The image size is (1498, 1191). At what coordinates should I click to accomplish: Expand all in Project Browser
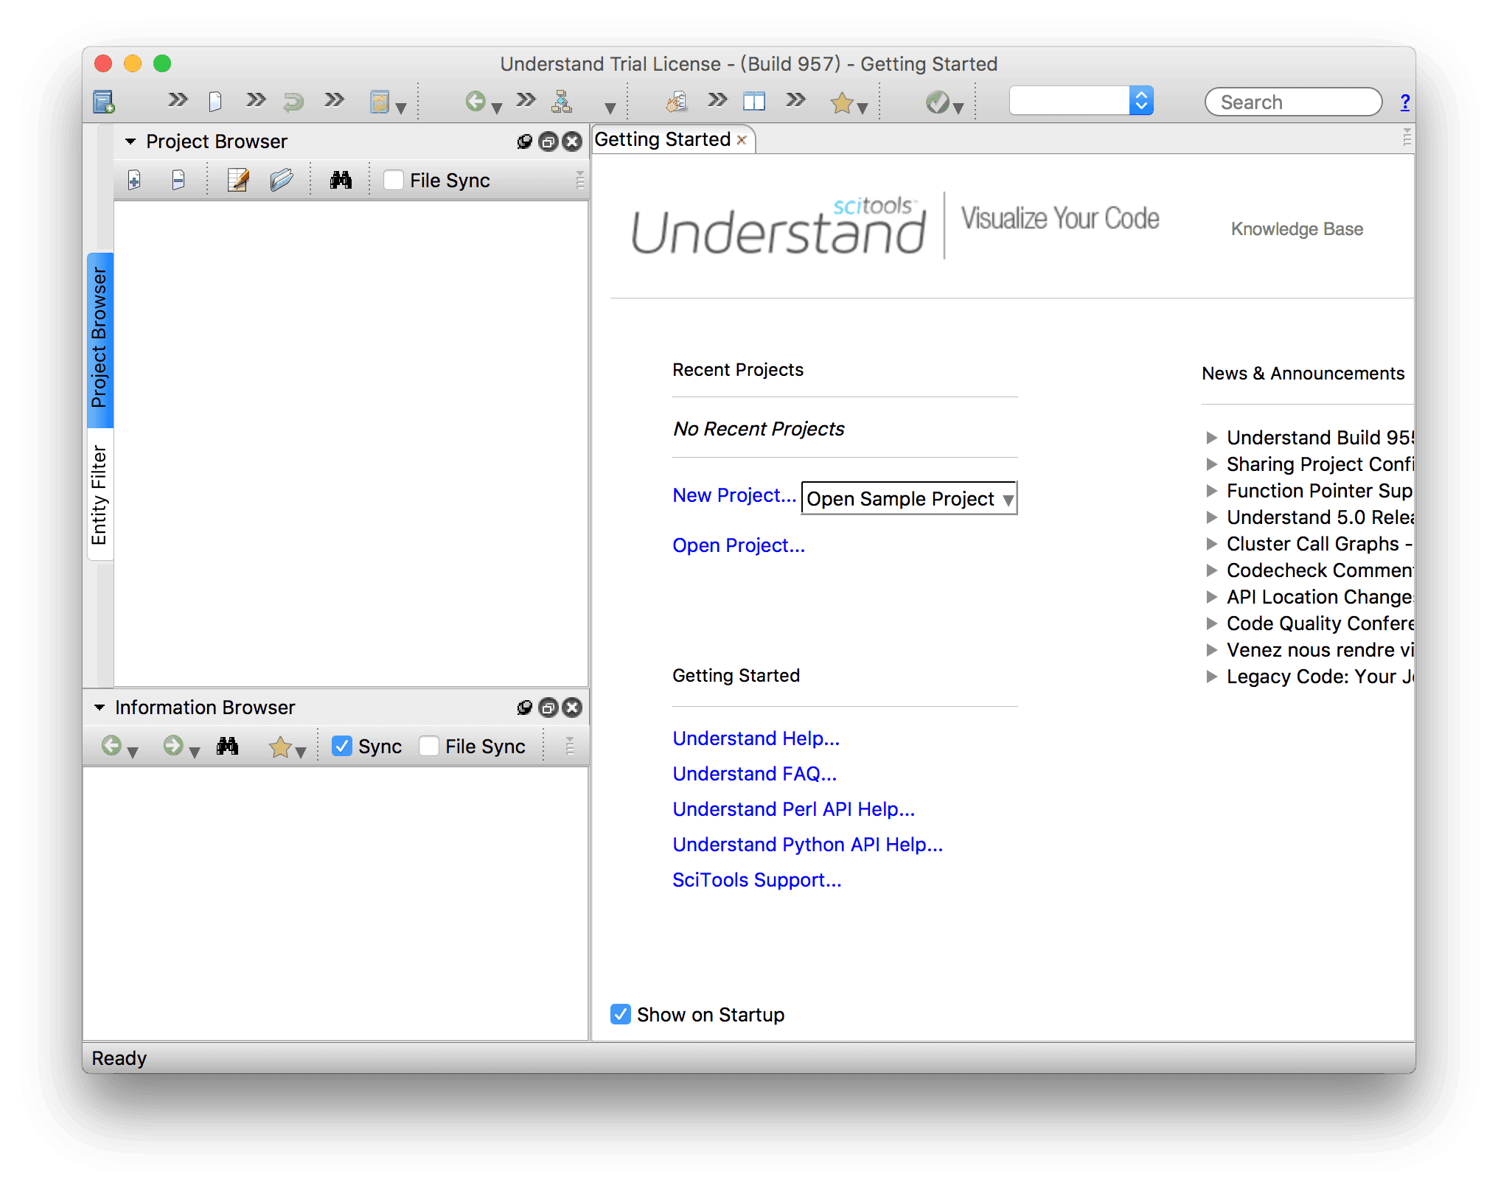(134, 180)
